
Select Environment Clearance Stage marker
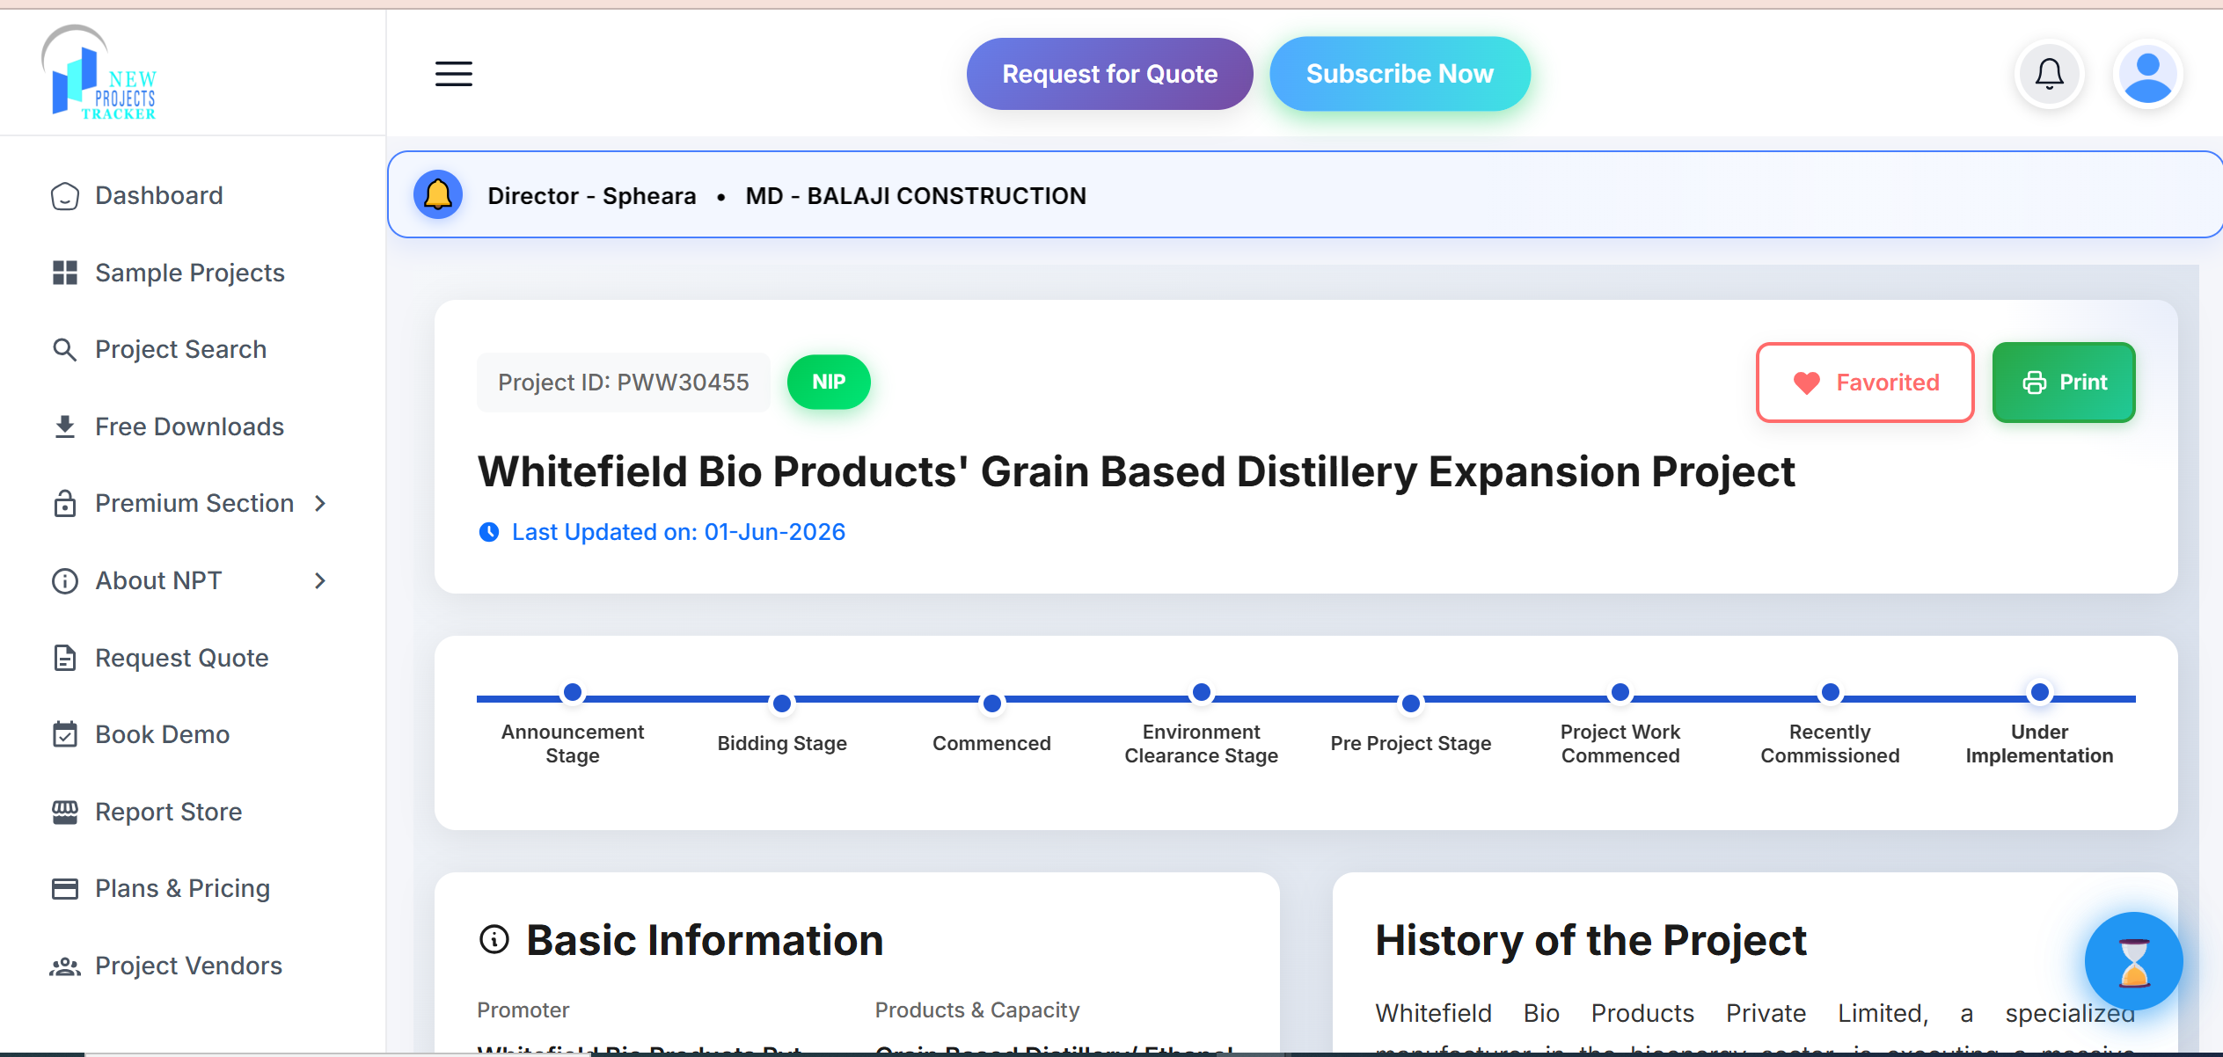tap(1201, 693)
